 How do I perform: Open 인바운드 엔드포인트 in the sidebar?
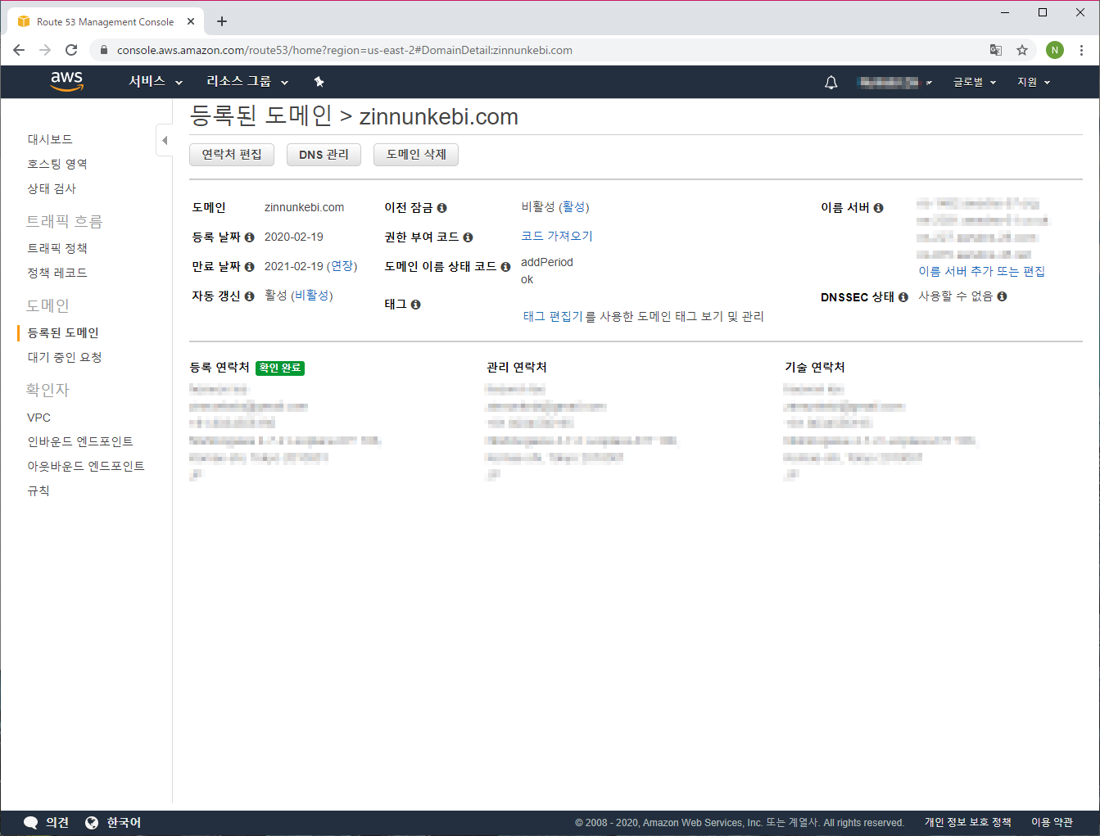80,442
